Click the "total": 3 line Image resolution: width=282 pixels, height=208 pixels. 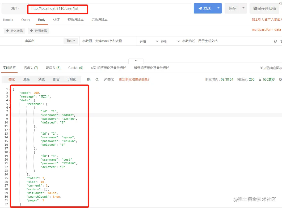pos(36,178)
